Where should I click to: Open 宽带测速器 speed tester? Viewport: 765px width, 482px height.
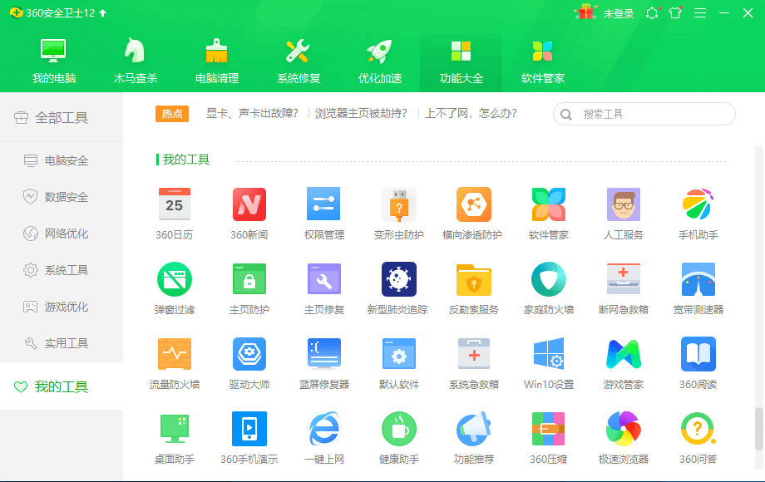(698, 288)
